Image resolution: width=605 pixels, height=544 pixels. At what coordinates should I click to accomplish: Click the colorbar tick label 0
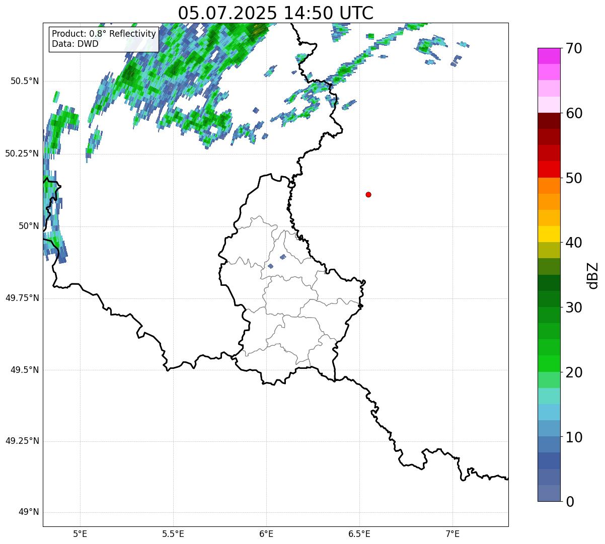tap(570, 502)
